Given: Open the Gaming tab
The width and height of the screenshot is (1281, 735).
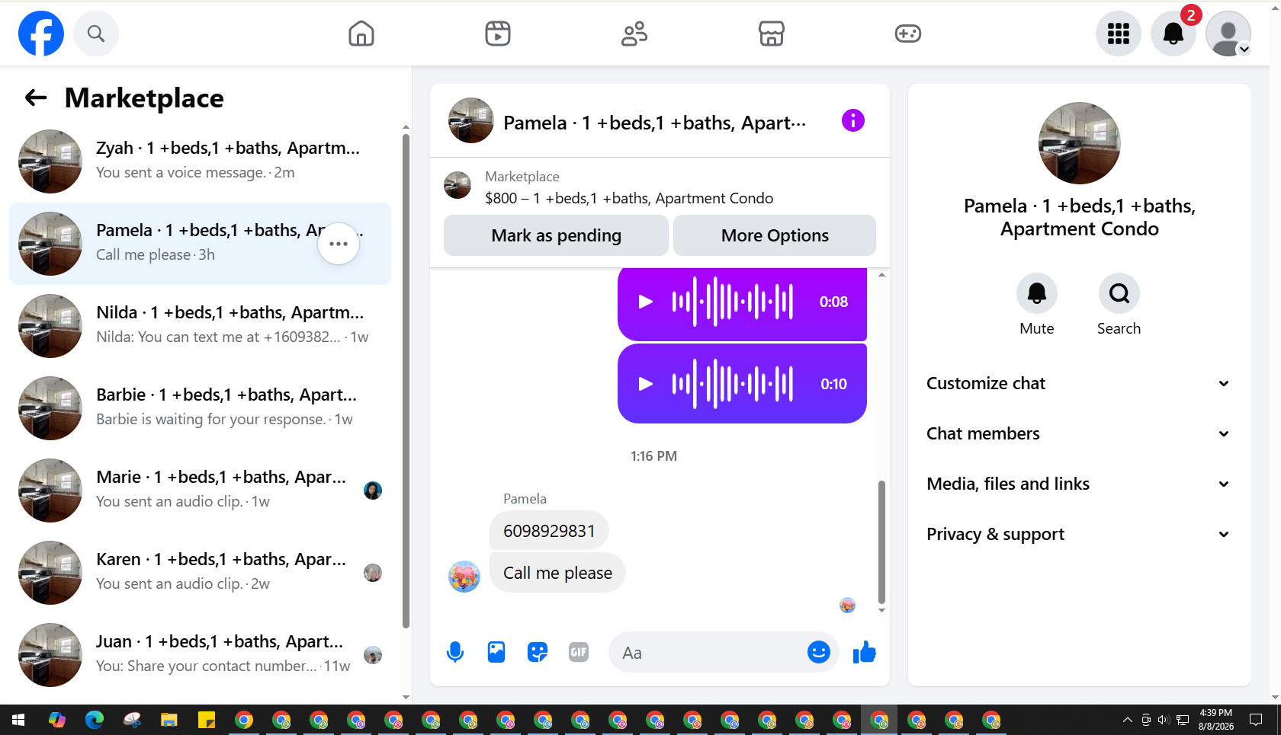Looking at the screenshot, I should click(x=908, y=34).
